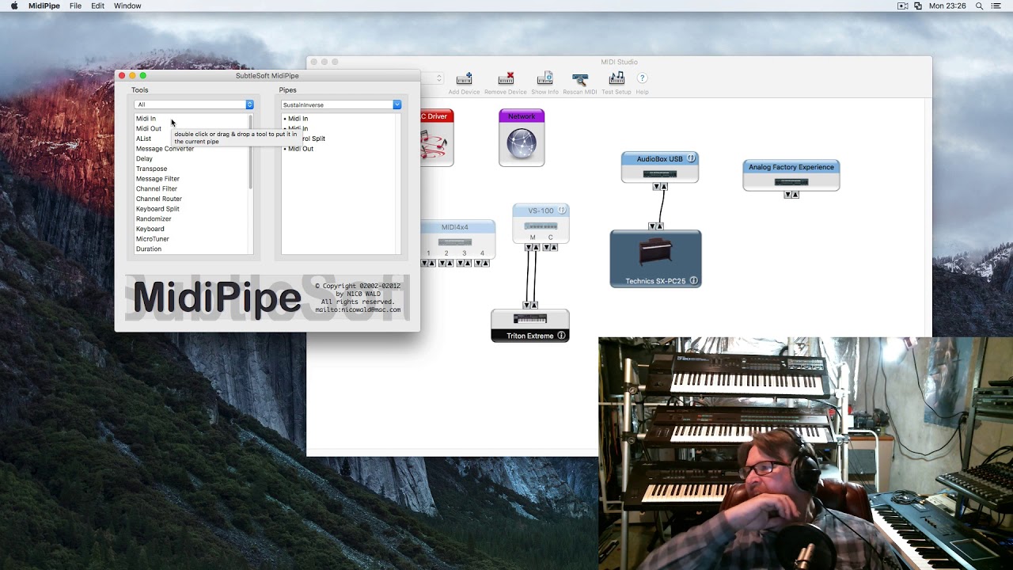Image resolution: width=1013 pixels, height=570 pixels.
Task: Click Rescan MIDI toolbar icon
Action: [580, 79]
